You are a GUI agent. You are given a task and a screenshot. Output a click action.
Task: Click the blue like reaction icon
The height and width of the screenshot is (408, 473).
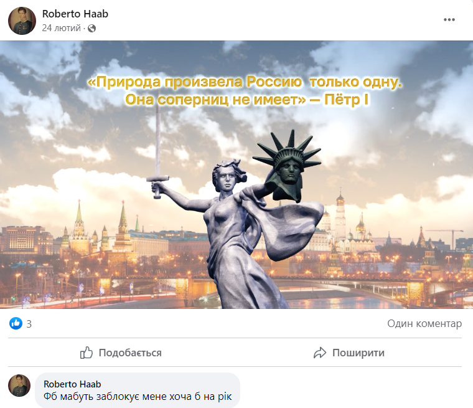[x=16, y=323]
